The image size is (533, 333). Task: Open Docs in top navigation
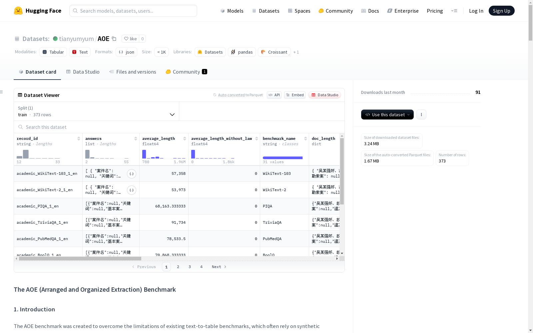click(370, 11)
